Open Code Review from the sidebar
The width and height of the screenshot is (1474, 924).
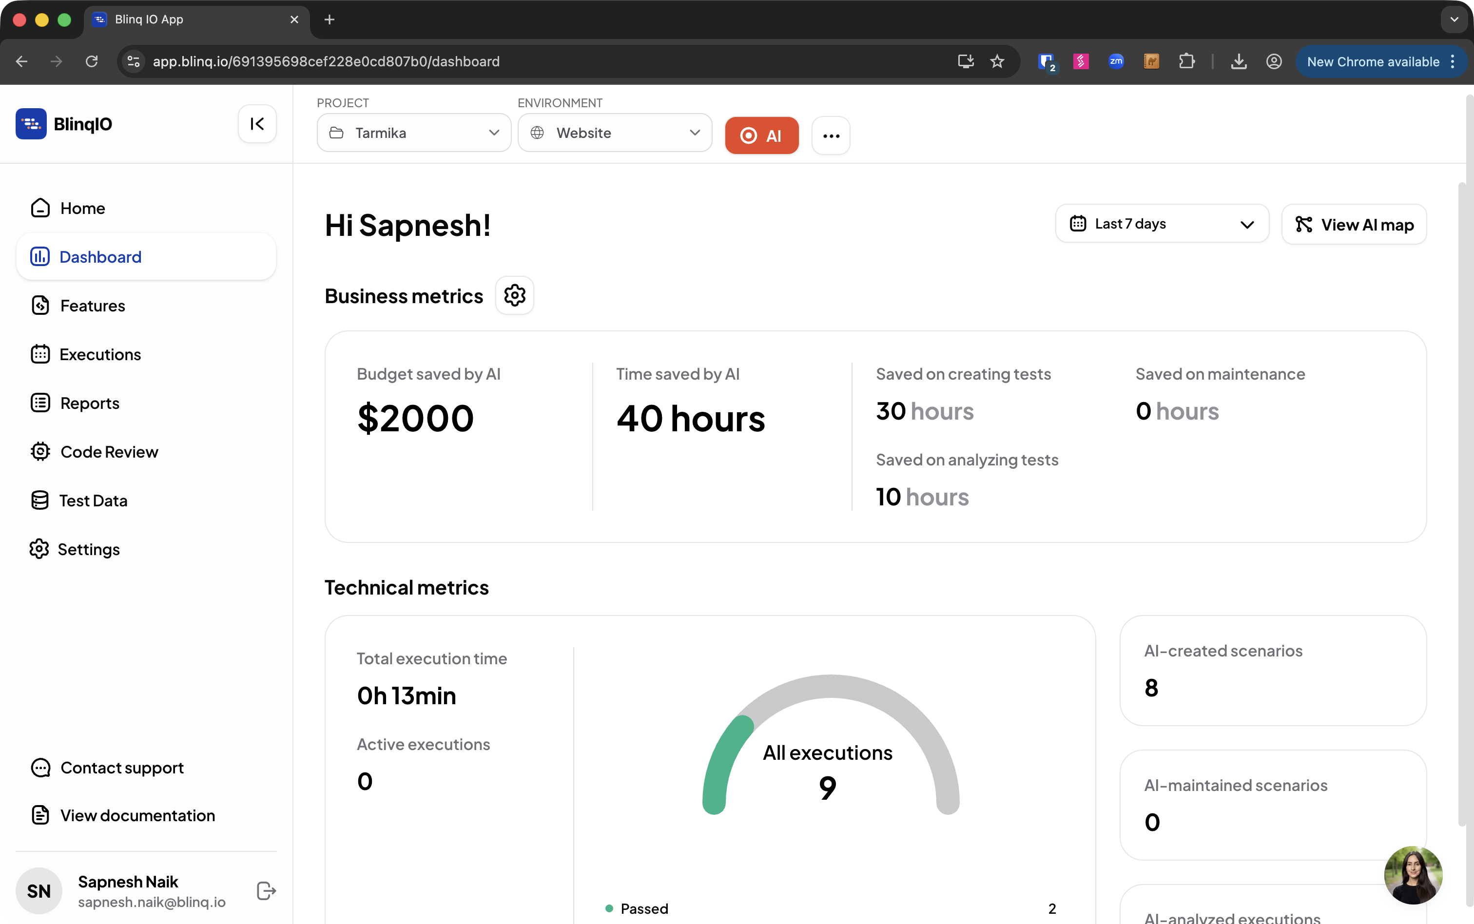[109, 452]
